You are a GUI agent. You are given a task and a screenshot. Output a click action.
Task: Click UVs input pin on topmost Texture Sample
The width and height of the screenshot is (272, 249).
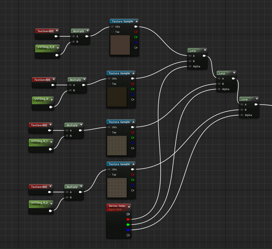pos(113,27)
